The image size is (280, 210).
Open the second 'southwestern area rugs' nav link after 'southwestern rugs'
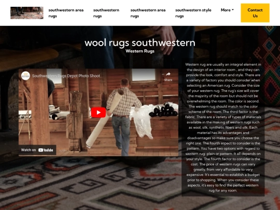click(x=148, y=13)
